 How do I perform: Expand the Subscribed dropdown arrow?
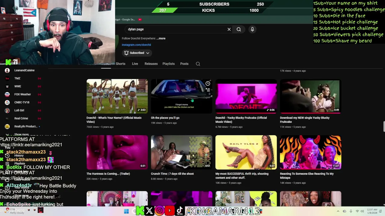click(x=148, y=53)
